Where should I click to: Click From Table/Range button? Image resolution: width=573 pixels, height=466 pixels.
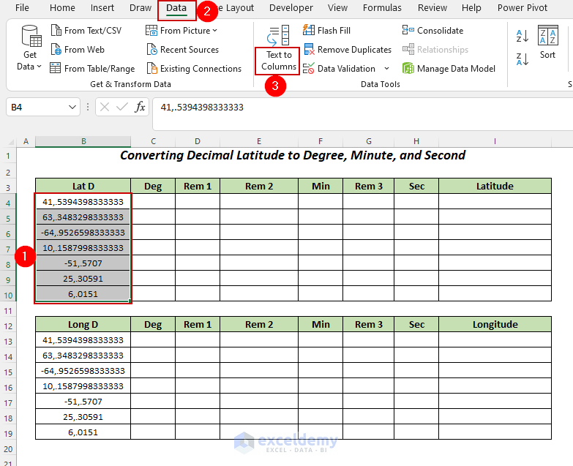click(92, 69)
